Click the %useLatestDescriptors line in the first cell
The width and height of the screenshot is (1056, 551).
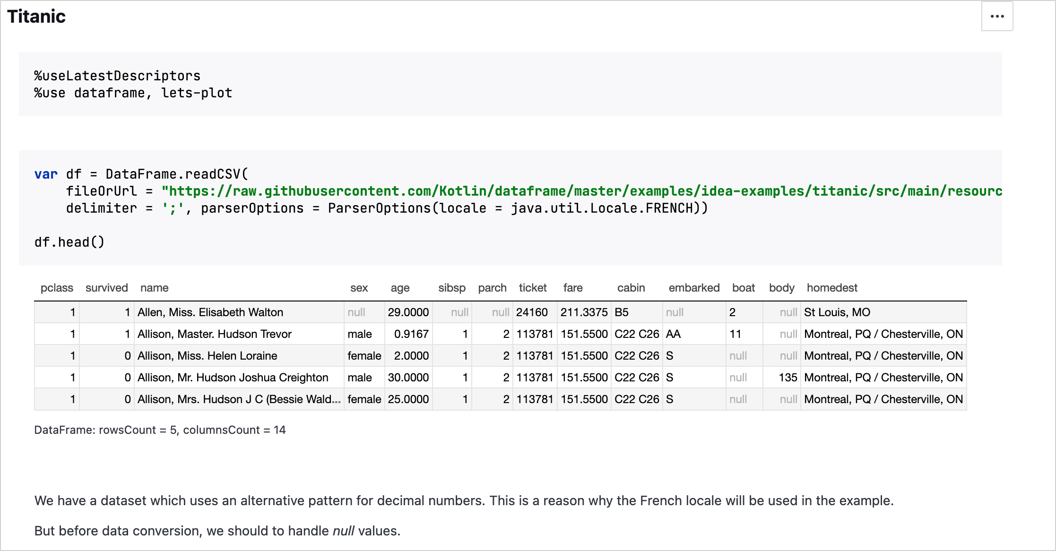(x=117, y=76)
